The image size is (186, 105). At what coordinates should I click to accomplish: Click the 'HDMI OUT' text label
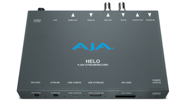tap(73, 20)
